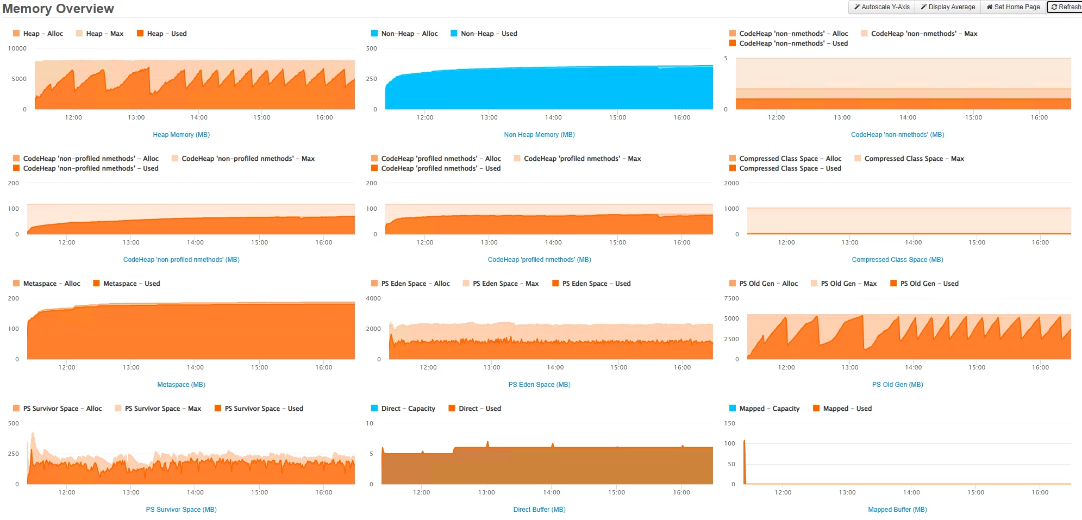Toggle Compressed Class Space – Max legend entry
The height and width of the screenshot is (520, 1082).
click(x=909, y=159)
